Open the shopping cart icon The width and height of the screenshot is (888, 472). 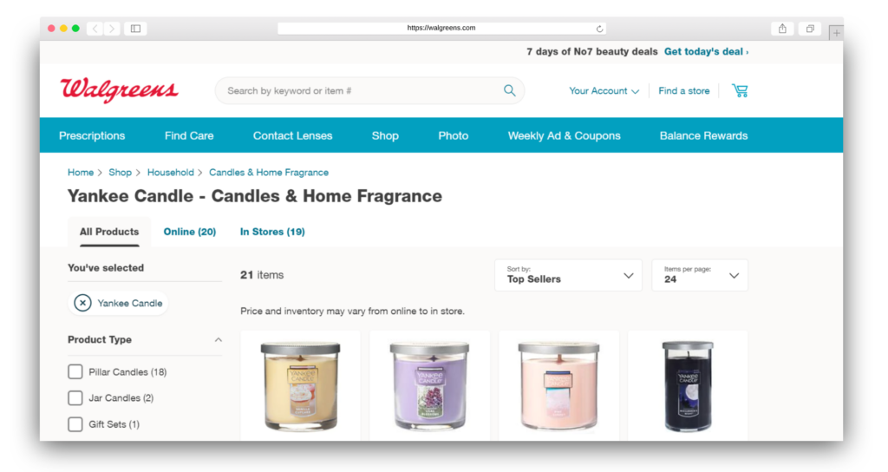[740, 90]
